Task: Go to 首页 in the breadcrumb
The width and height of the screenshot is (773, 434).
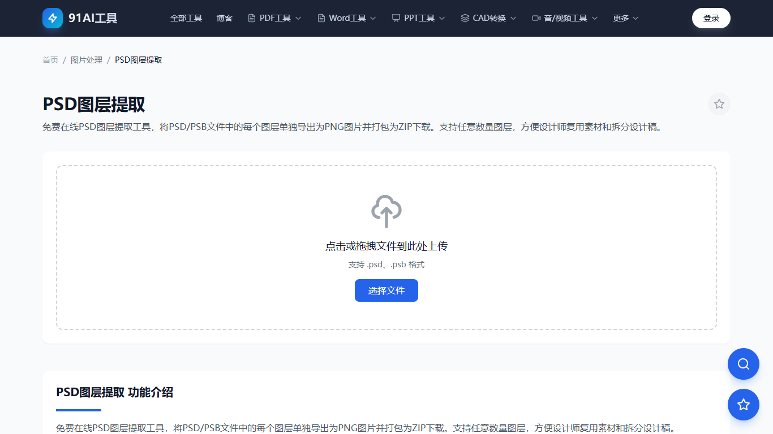Action: tap(50, 60)
